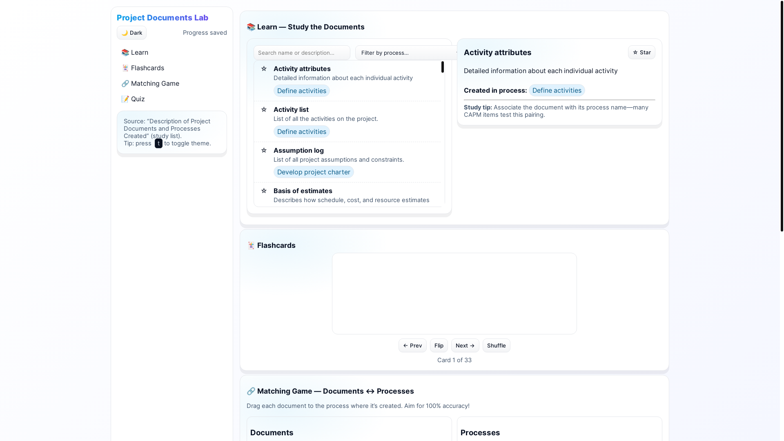Viewport: 784px width, 441px height.
Task: Click Define activities tag under Activity list
Action: click(x=302, y=131)
